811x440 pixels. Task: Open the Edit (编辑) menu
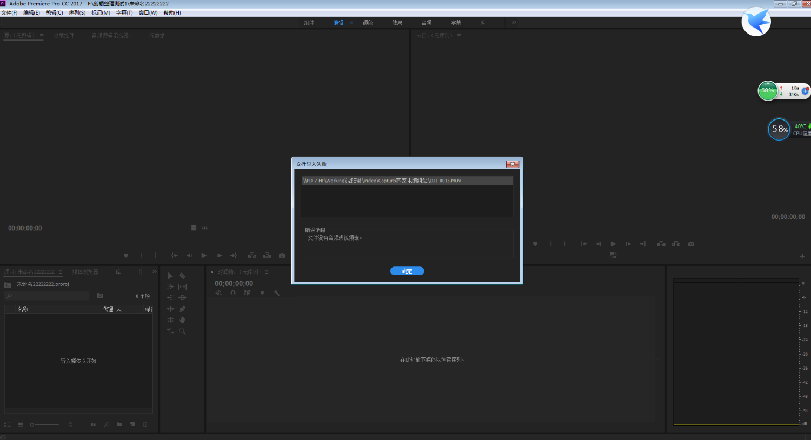[31, 12]
